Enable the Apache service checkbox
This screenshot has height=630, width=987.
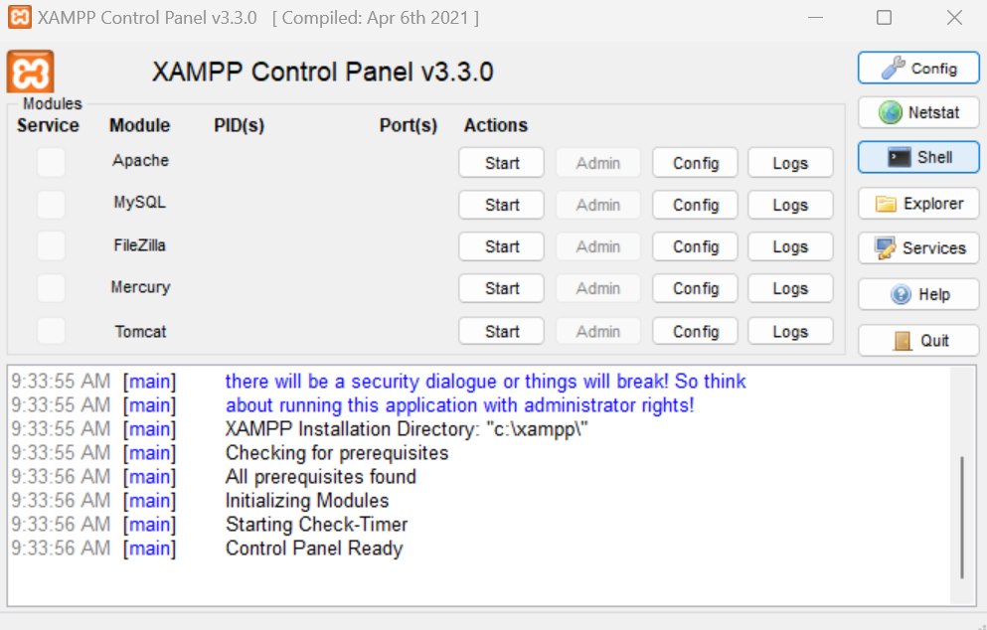pyautogui.click(x=51, y=160)
